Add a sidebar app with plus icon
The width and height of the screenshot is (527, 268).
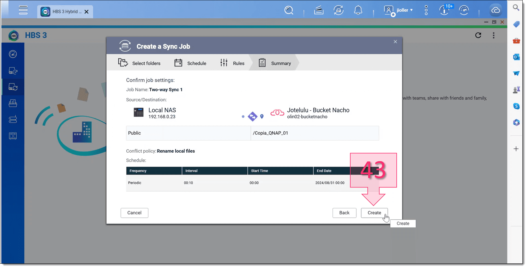[x=516, y=149]
